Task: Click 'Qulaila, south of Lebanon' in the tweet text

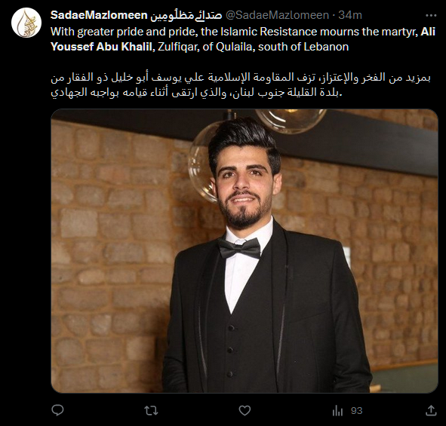Action: [282, 47]
